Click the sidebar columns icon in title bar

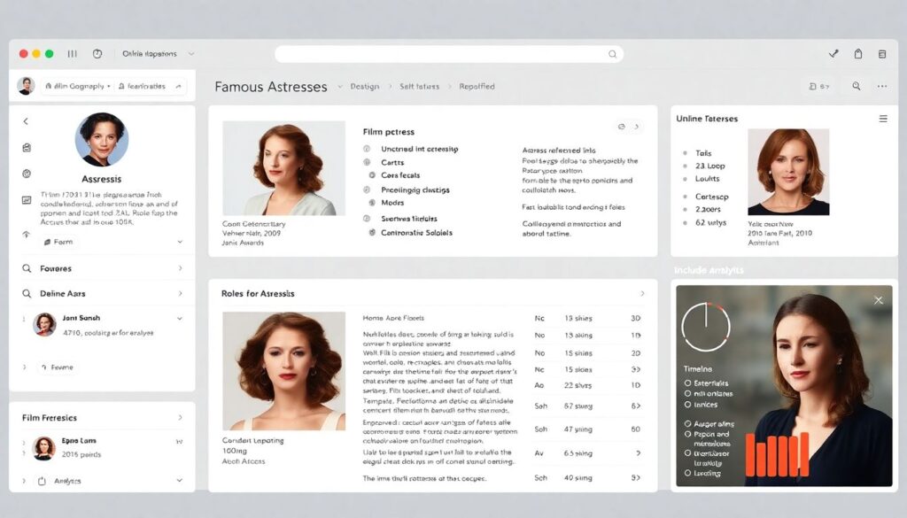pyautogui.click(x=73, y=54)
